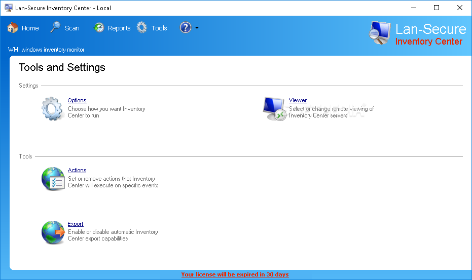Click the 'Inventory Center' red logo text
This screenshot has height=280, width=472.
[429, 42]
